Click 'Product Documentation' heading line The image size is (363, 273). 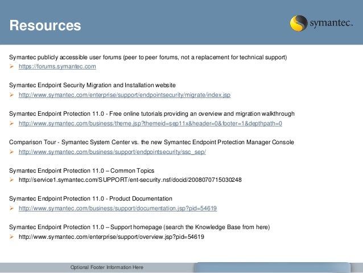(91, 198)
